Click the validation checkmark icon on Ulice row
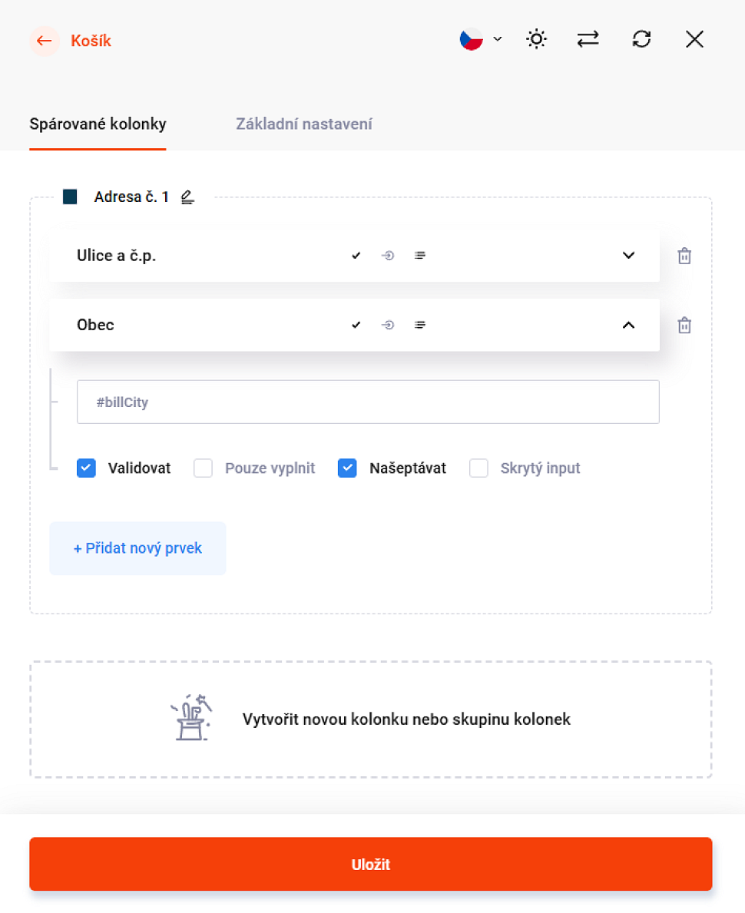 pyautogui.click(x=356, y=255)
